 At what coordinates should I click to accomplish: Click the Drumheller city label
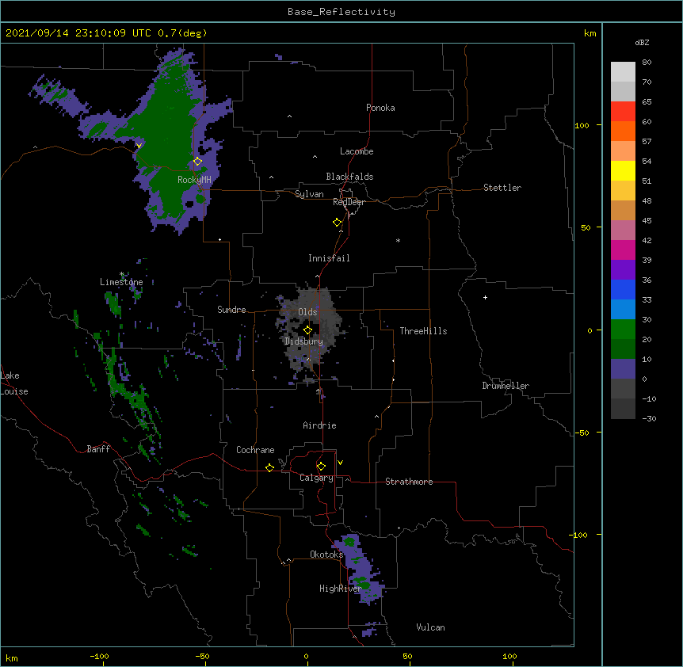coord(506,386)
